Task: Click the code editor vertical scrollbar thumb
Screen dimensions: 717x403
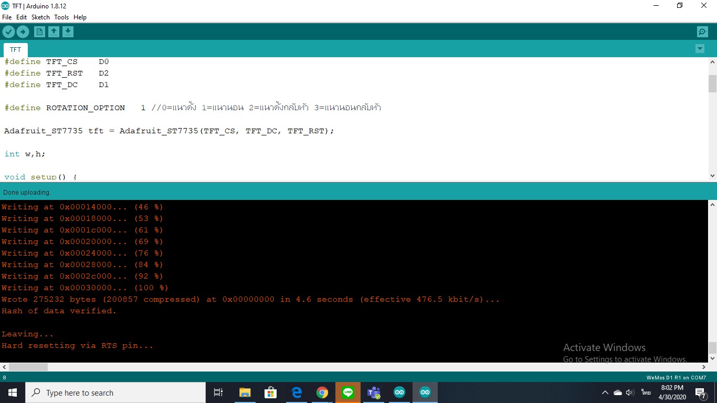Action: coord(712,83)
